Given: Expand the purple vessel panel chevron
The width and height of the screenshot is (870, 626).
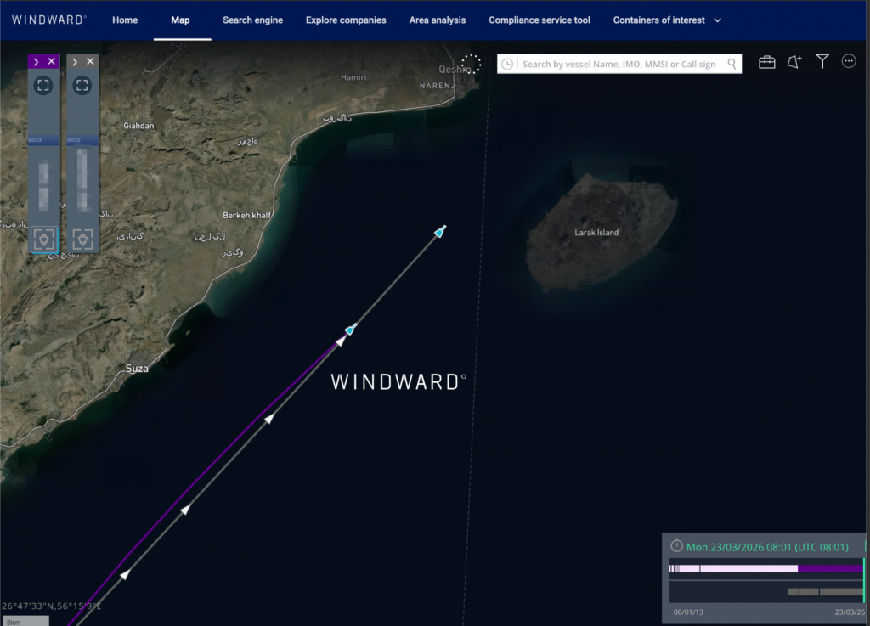Looking at the screenshot, I should (36, 61).
